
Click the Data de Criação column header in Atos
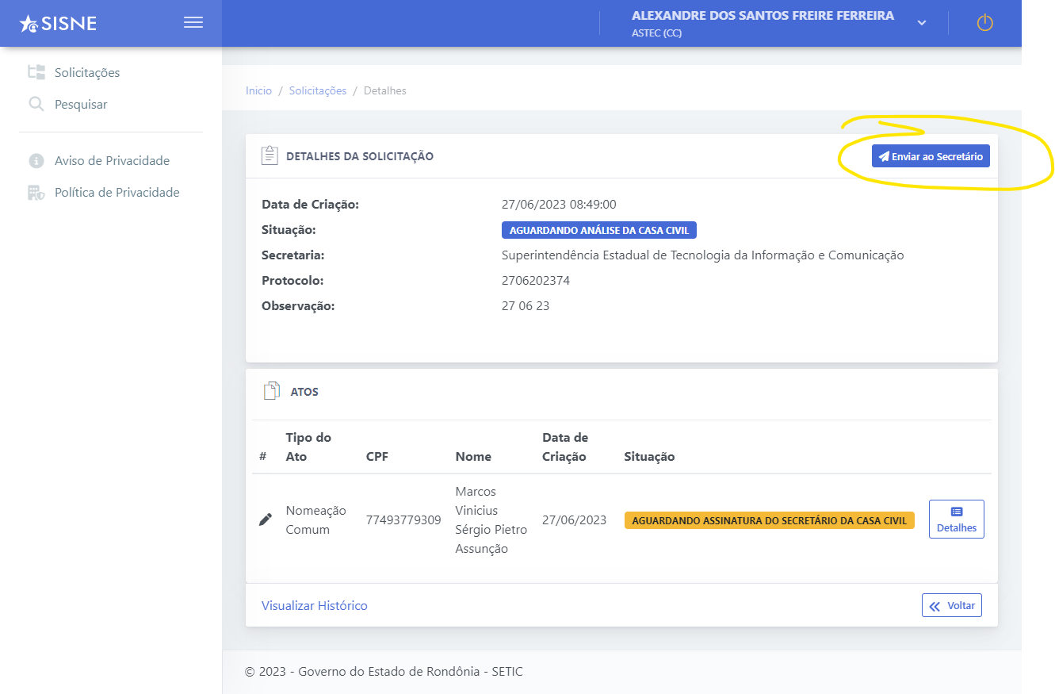565,447
